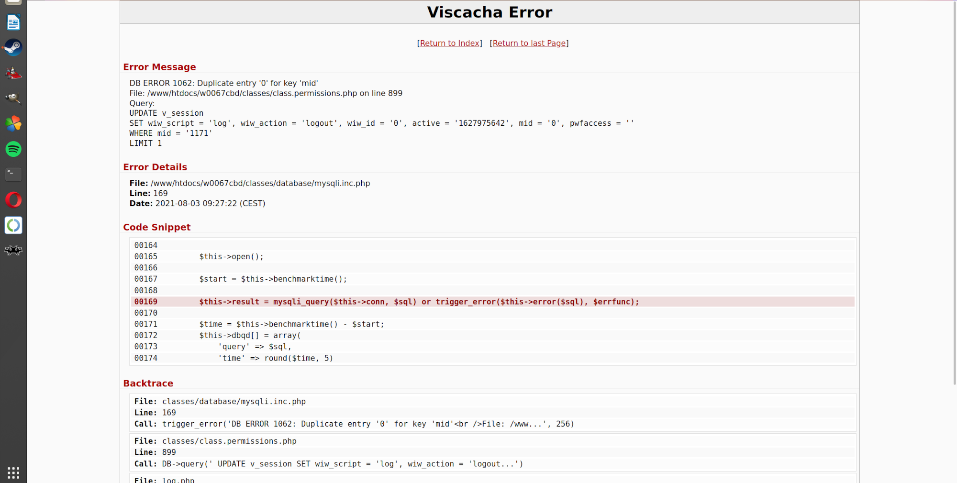Launch RetroArch from the dock
The image size is (957, 483).
click(x=13, y=250)
